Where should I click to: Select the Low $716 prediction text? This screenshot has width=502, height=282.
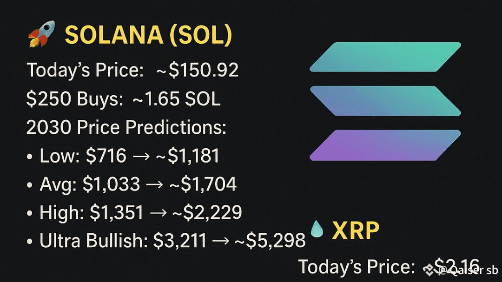tap(83, 156)
